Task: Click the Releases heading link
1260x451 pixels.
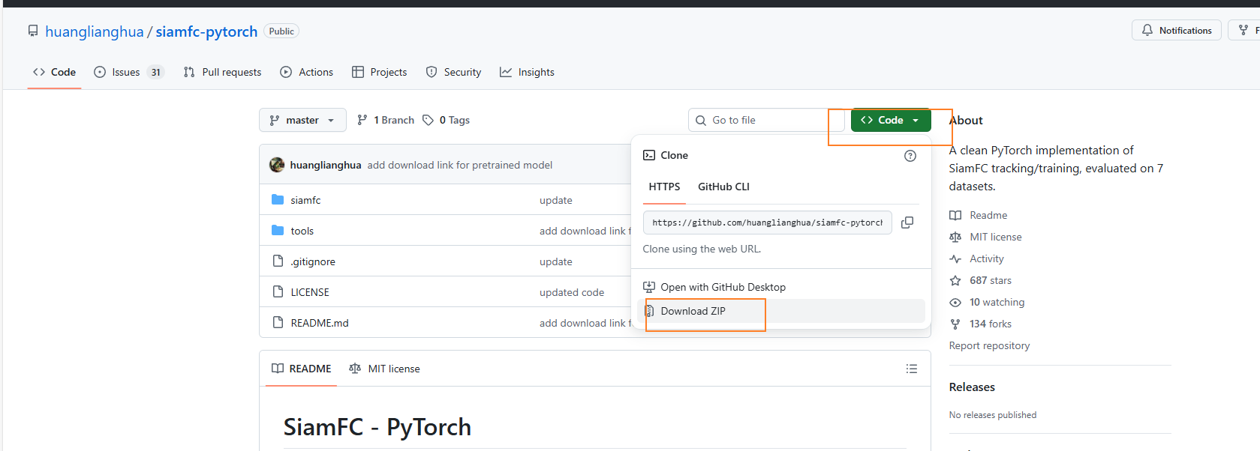Action: [x=972, y=387]
